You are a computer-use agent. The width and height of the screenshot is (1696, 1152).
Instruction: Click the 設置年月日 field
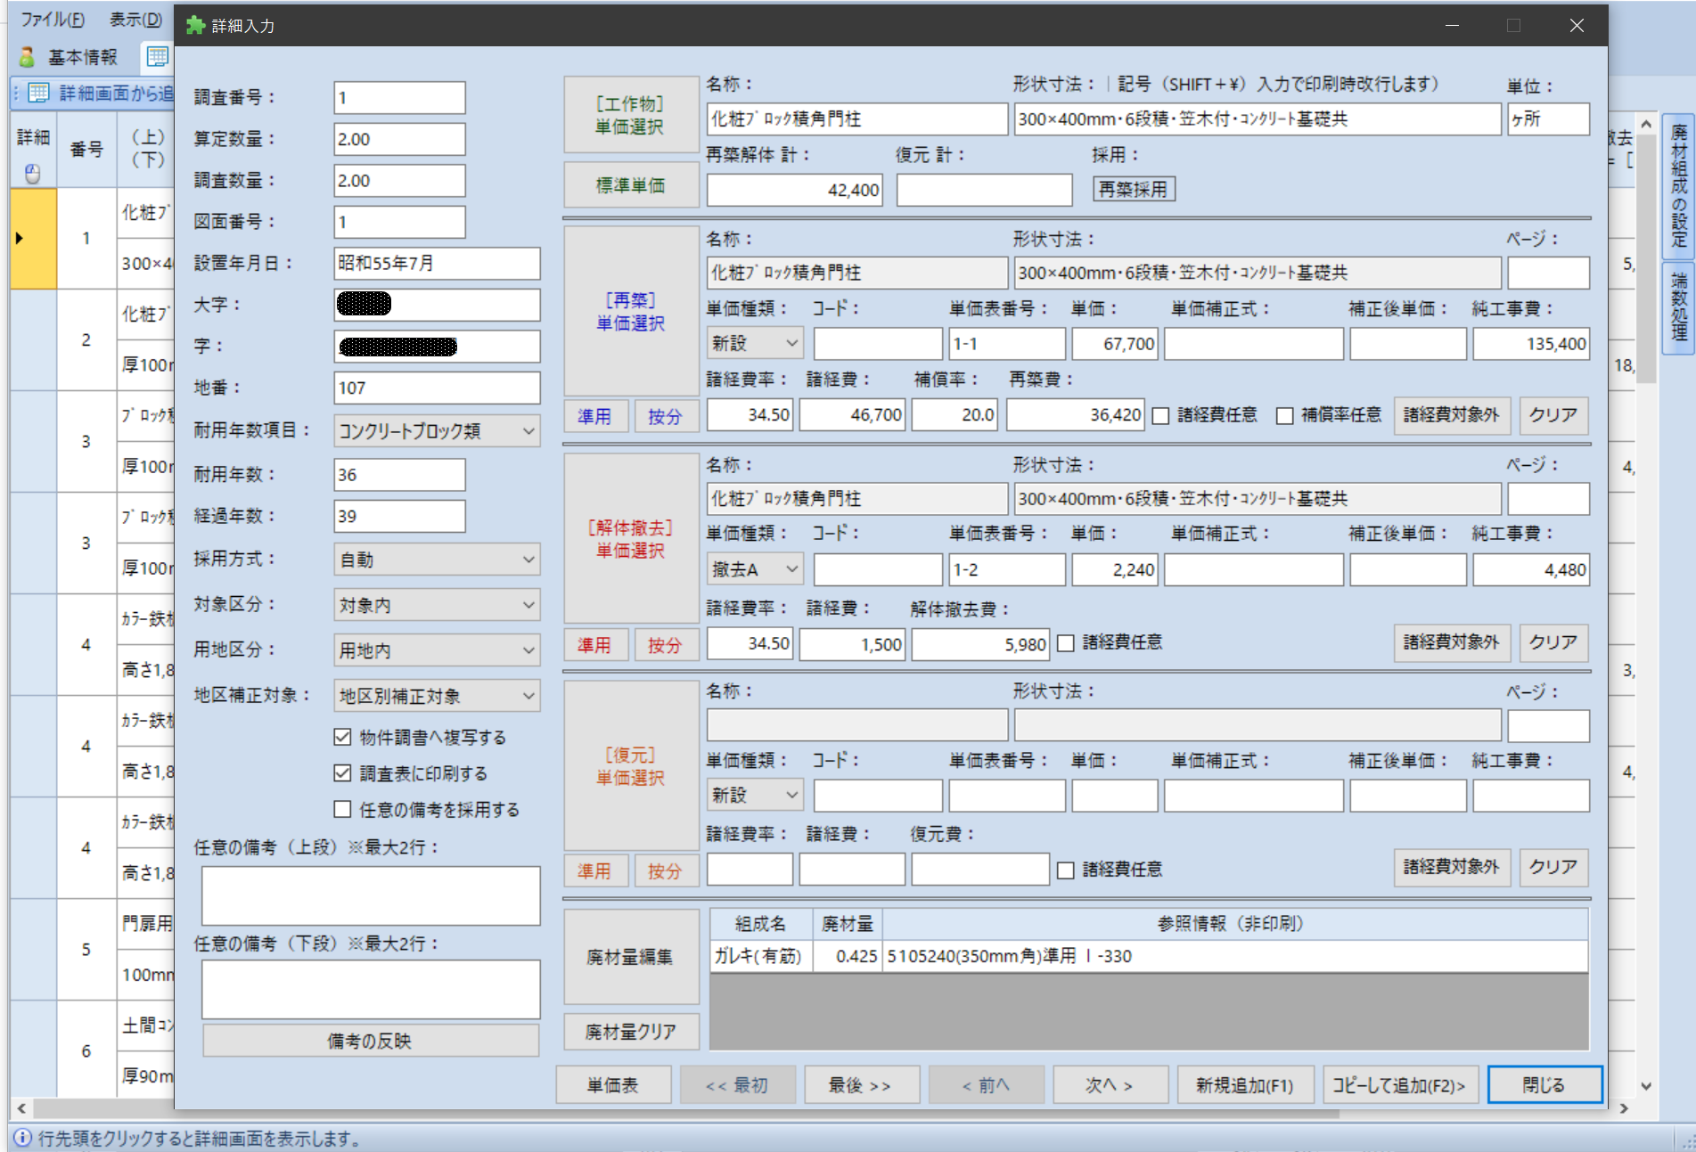coord(437,263)
